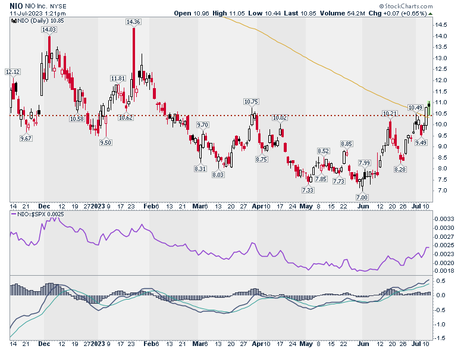
Task: Click the 8.03 low price callout
Action: (x=218, y=174)
